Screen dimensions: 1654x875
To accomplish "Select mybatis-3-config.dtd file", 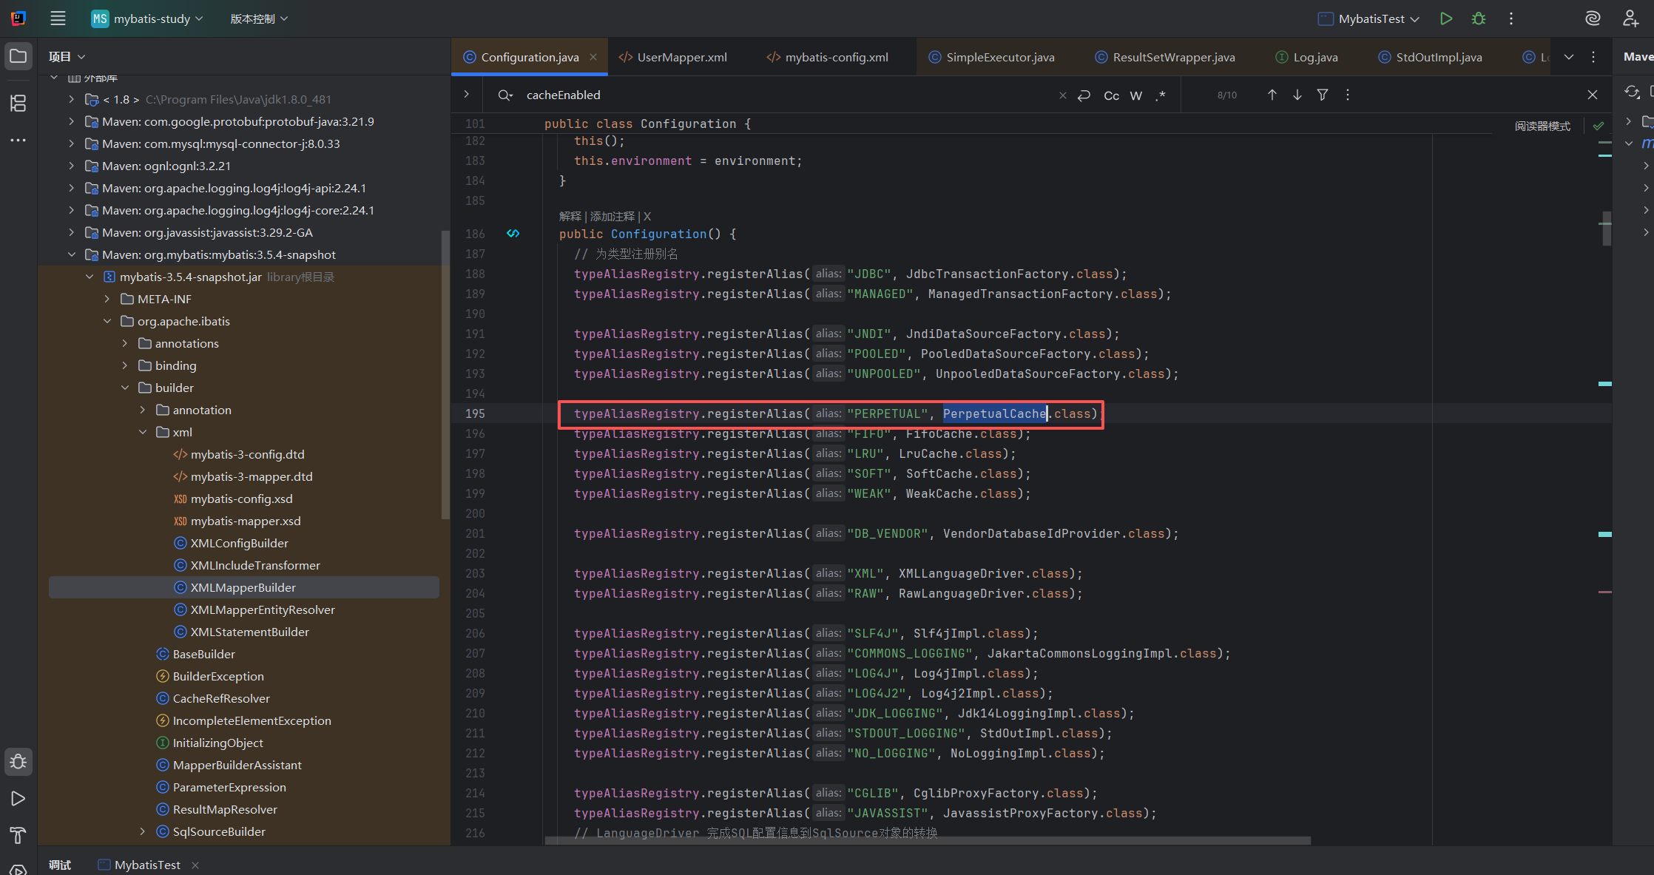I will (247, 454).
